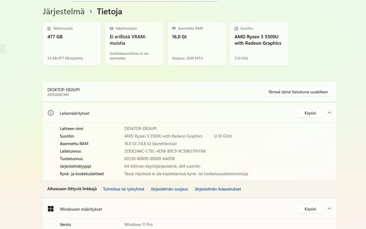The height and width of the screenshot is (229, 366).
Task: Click the (2.10 GHz) processor speed value
Action: click(223, 136)
